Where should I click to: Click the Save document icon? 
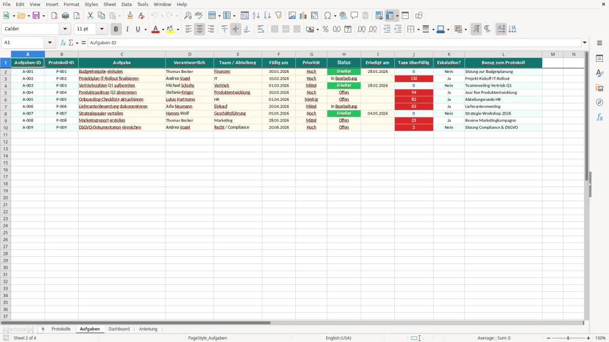[x=36, y=16]
